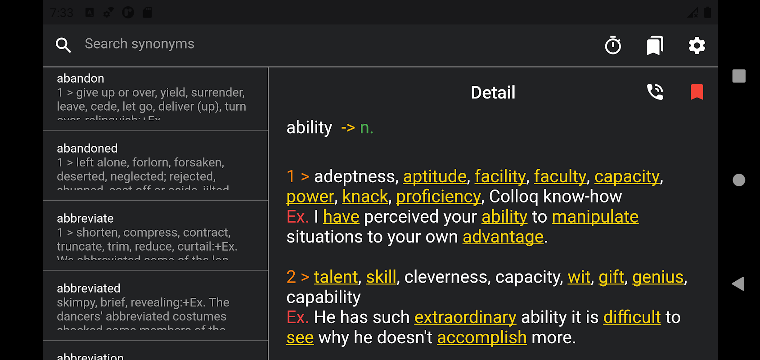The image size is (760, 360).
Task: Click the search magnifier icon
Action: 63,45
